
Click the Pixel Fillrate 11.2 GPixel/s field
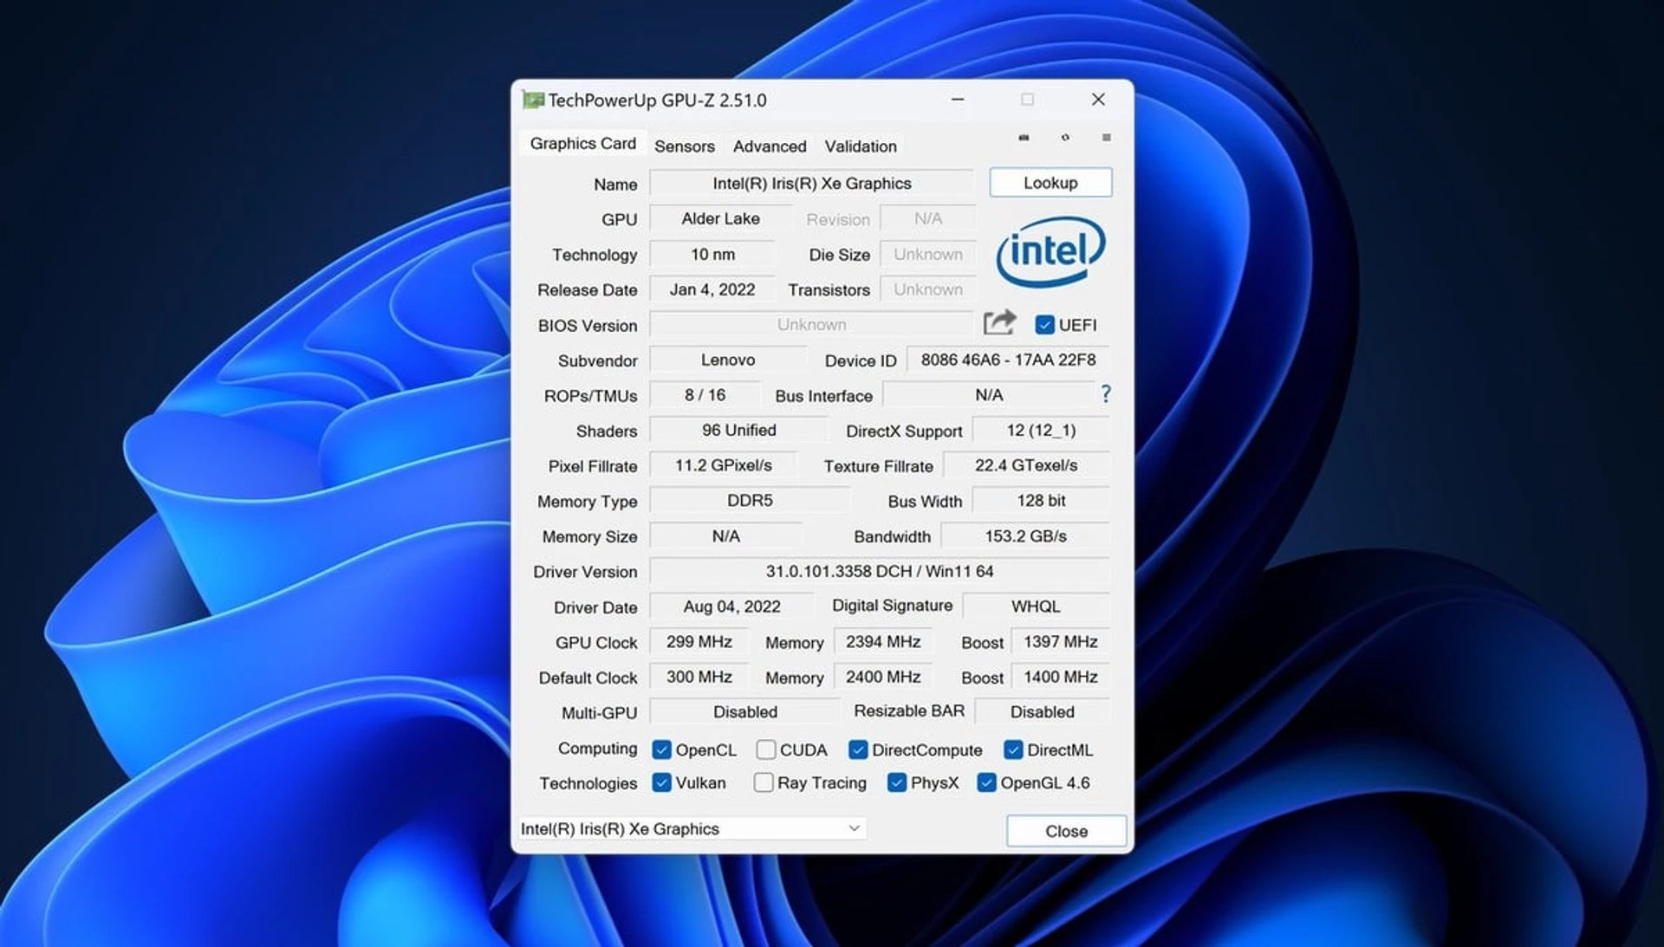(x=723, y=465)
